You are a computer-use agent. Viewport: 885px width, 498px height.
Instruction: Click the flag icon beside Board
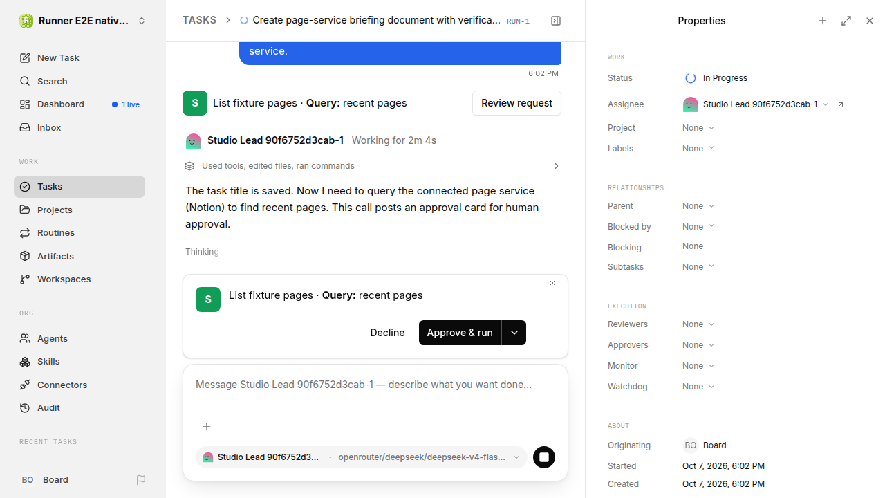pyautogui.click(x=141, y=480)
